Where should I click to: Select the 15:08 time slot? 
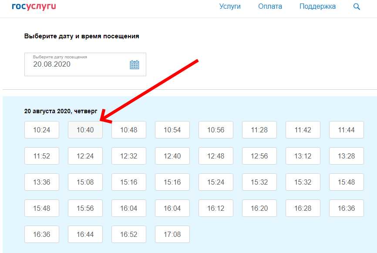85,182
